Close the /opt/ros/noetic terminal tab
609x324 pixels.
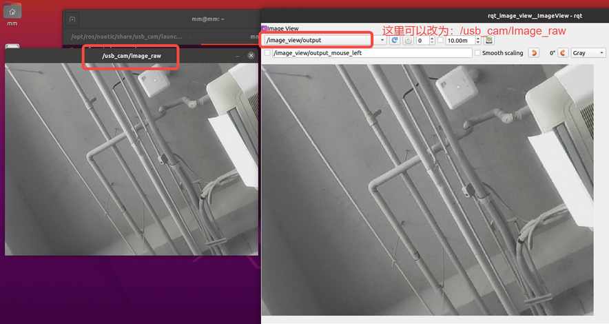point(189,37)
